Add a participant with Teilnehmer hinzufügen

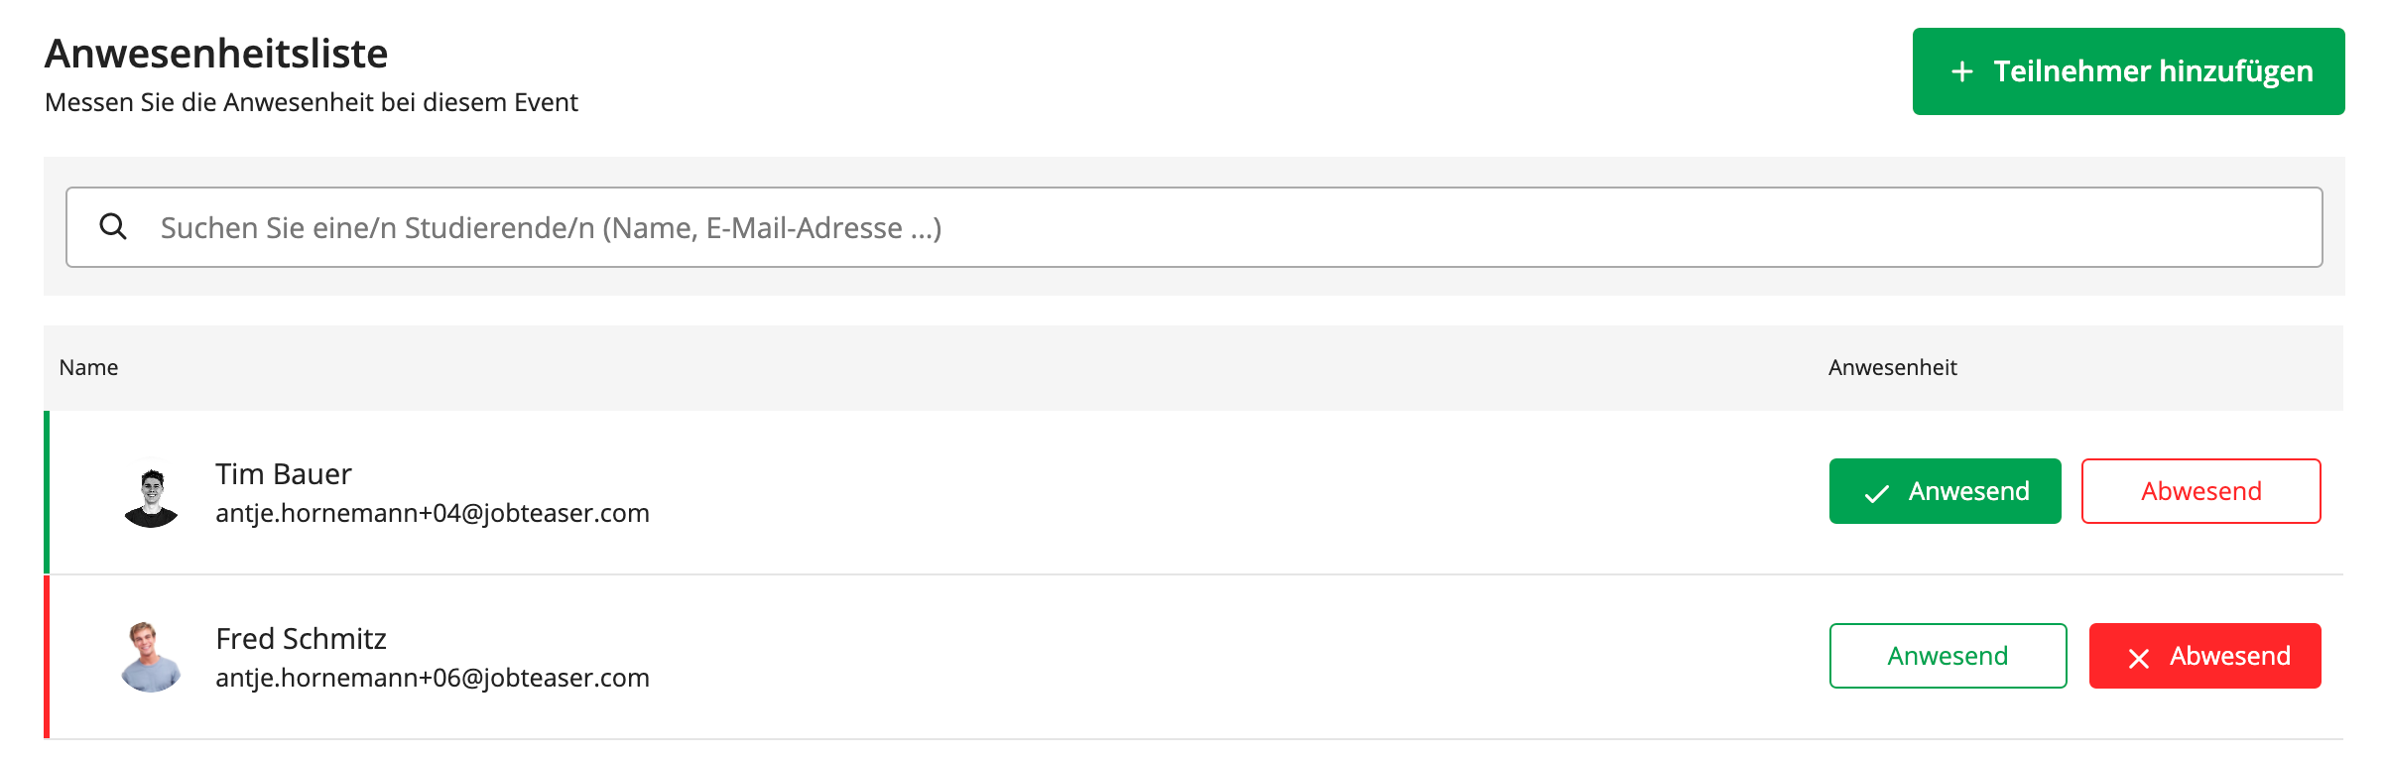pos(2128,71)
